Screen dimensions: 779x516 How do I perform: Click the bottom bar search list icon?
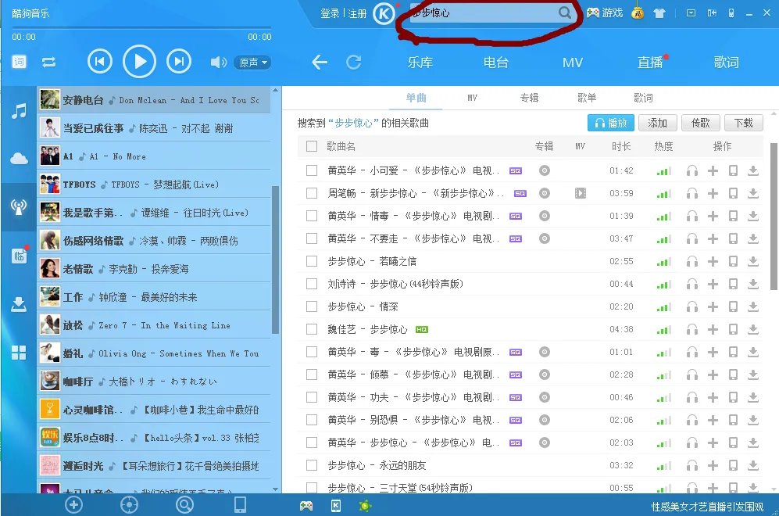[x=184, y=505]
